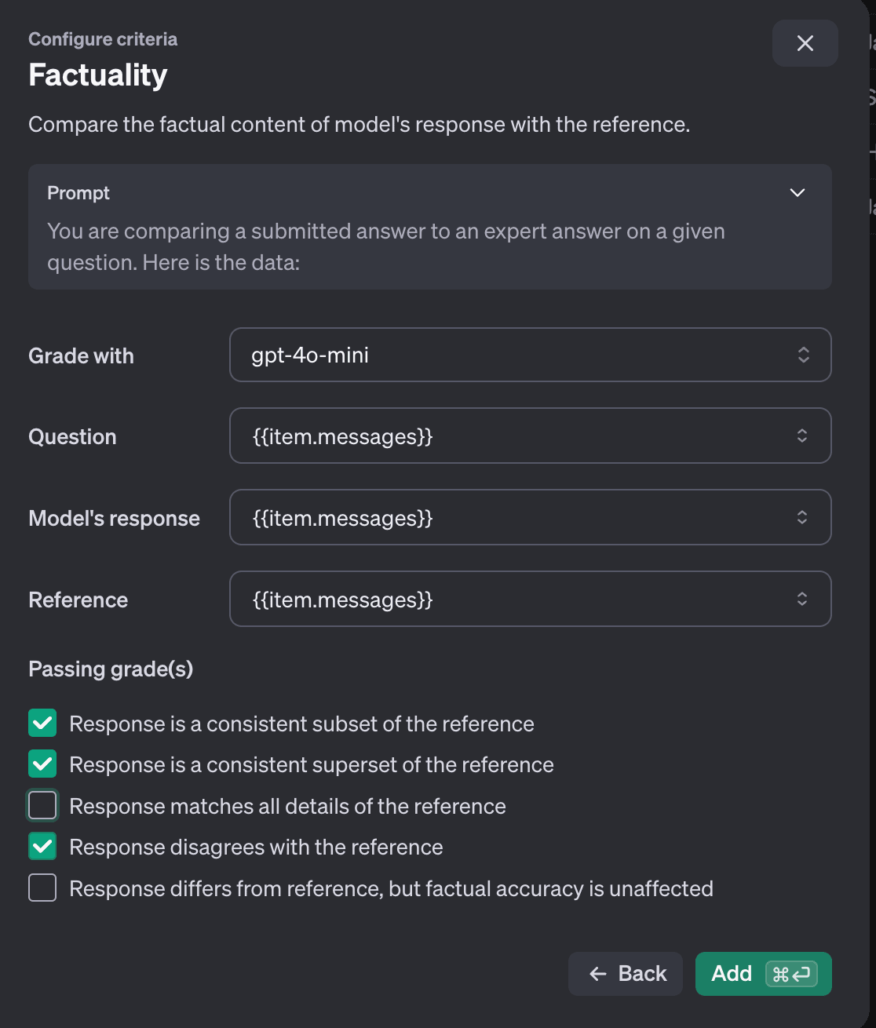This screenshot has width=876, height=1028.
Task: Open the Question variable dropdown
Action: point(530,436)
